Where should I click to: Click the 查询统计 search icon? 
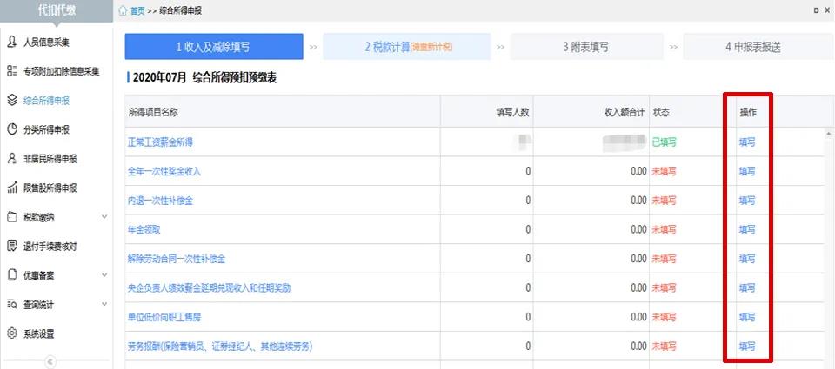(x=11, y=305)
